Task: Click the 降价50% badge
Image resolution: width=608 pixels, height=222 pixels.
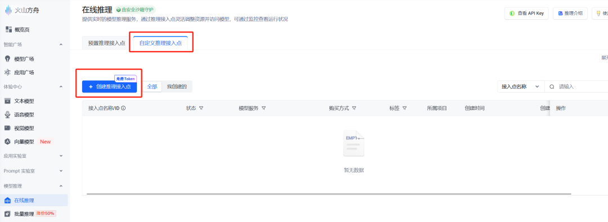Action: (46, 214)
